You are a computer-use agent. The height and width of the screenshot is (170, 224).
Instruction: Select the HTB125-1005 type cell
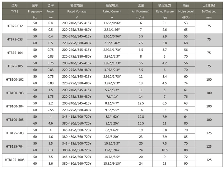[15, 160]
